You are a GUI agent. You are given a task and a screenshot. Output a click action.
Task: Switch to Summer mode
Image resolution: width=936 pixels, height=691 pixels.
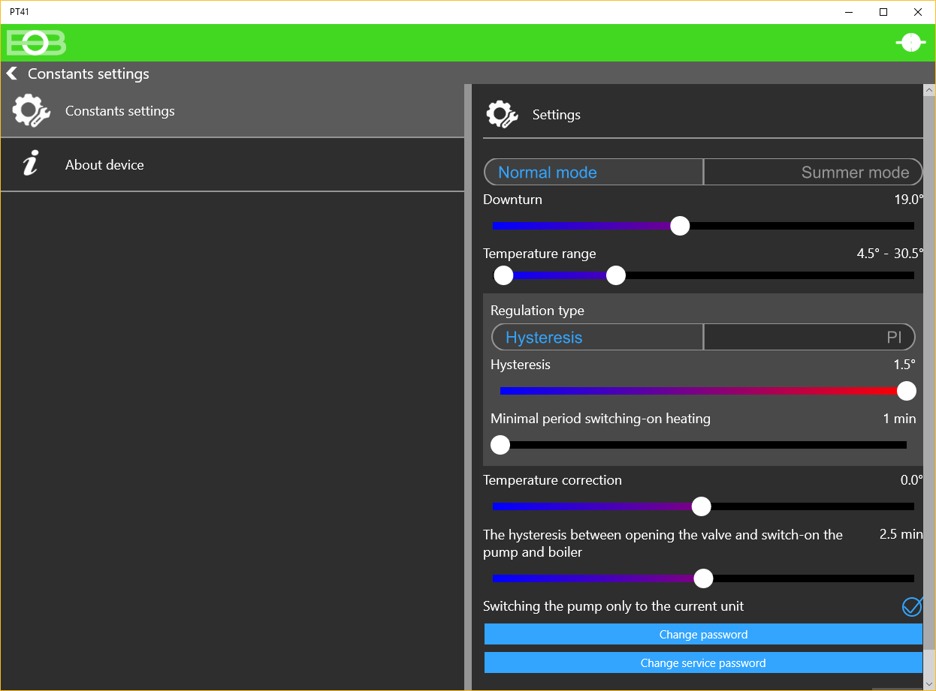[813, 172]
